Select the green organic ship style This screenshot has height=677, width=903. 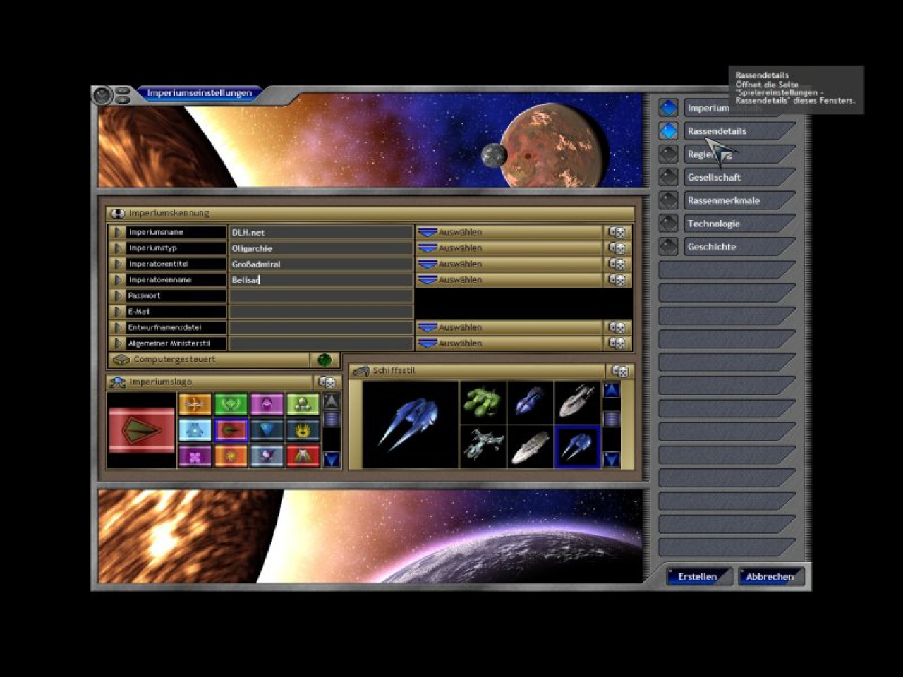(x=483, y=402)
